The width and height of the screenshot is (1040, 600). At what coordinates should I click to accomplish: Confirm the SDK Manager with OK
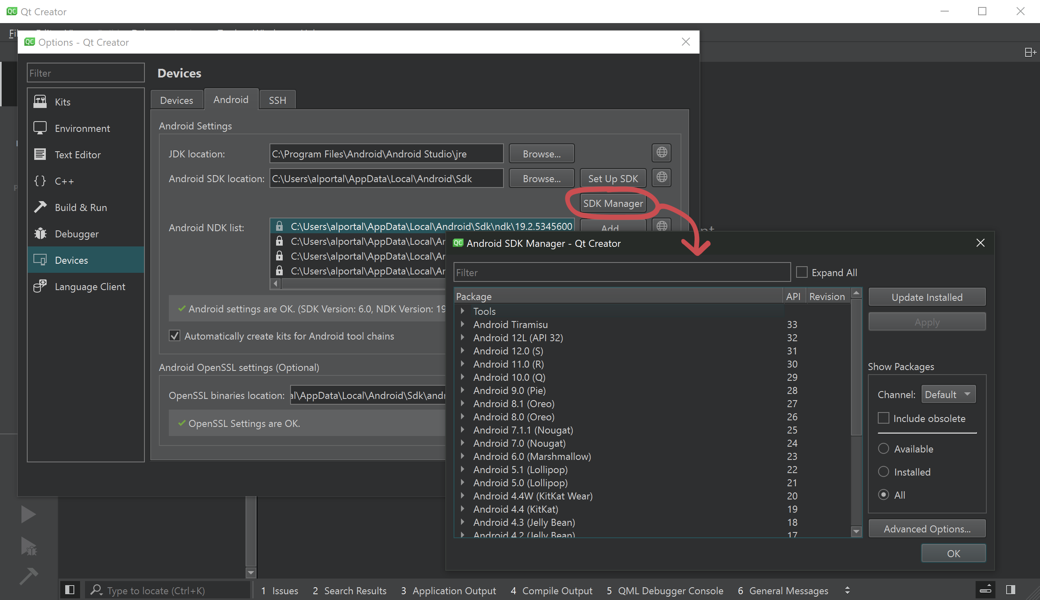953,553
